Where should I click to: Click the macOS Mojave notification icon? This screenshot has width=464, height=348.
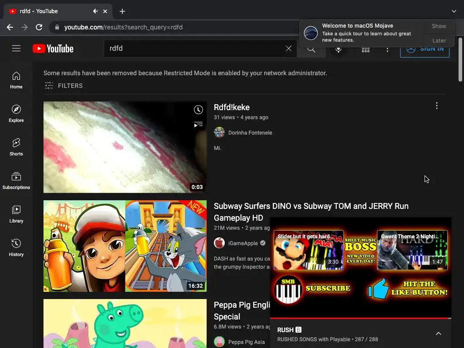(311, 33)
